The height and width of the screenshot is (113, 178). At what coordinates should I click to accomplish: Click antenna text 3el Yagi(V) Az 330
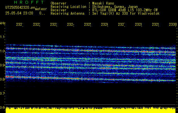pos(110,14)
